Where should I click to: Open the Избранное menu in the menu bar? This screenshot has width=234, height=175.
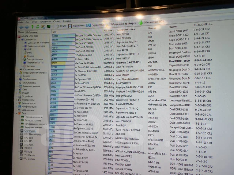[x=45, y=22]
